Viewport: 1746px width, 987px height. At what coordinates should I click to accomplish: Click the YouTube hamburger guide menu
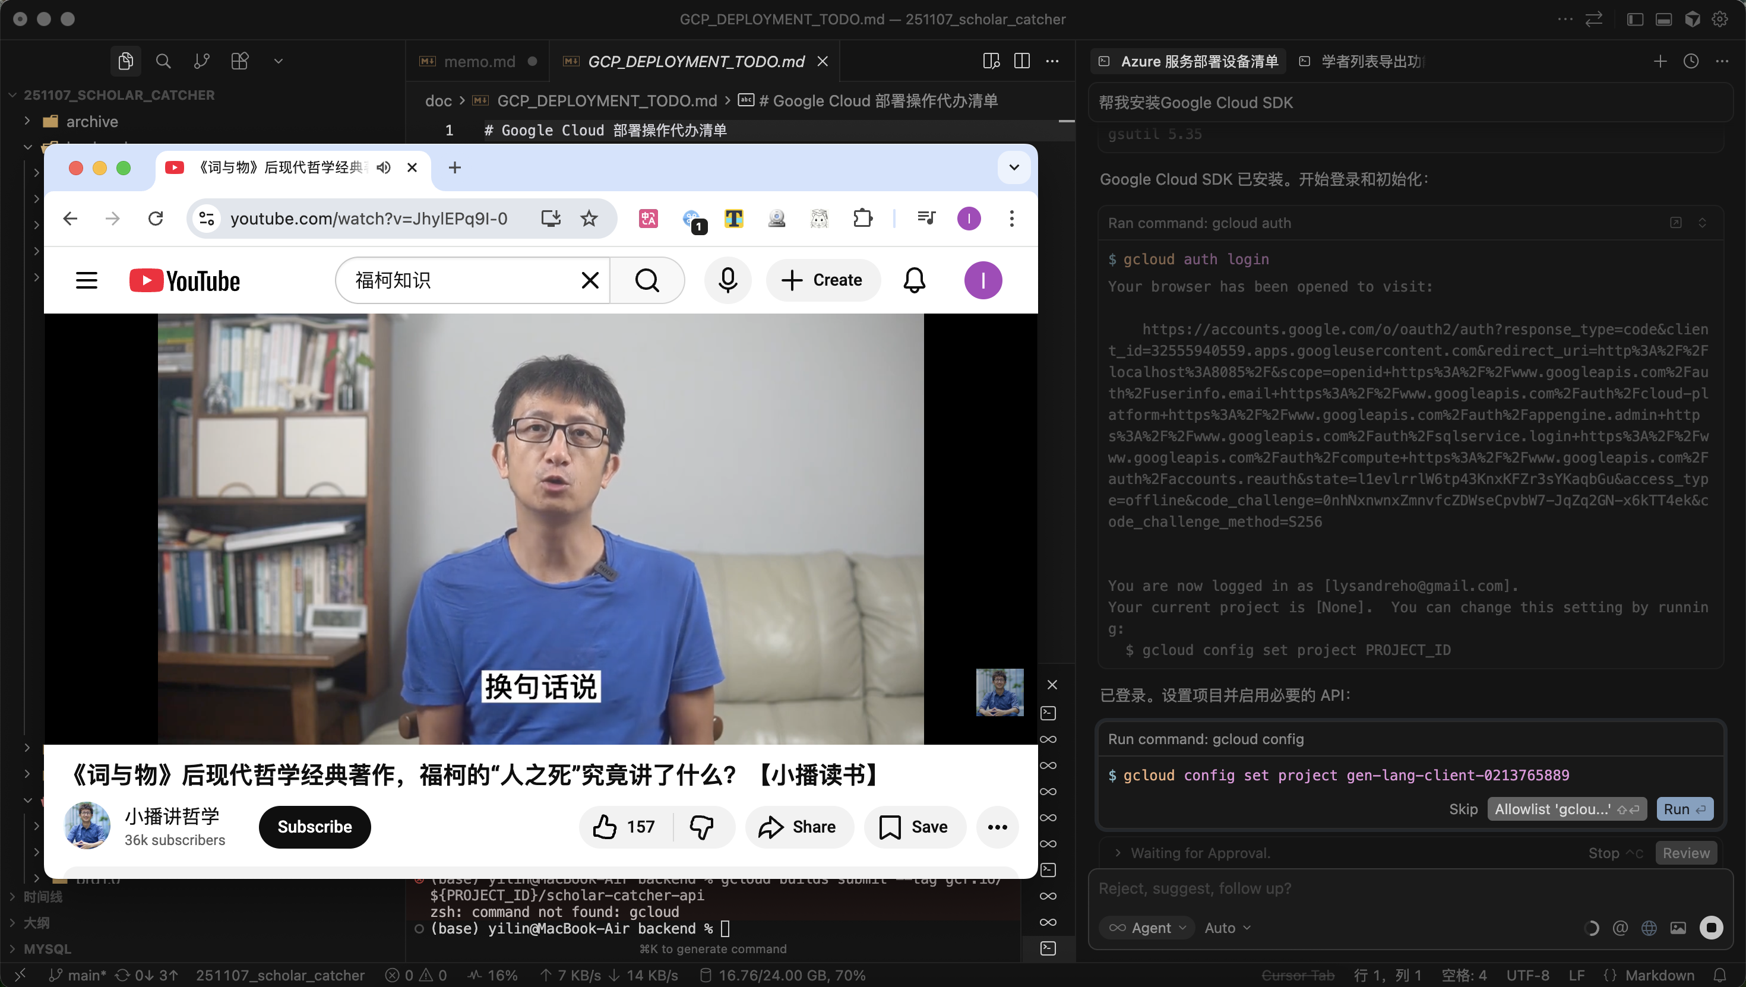pyautogui.click(x=87, y=280)
